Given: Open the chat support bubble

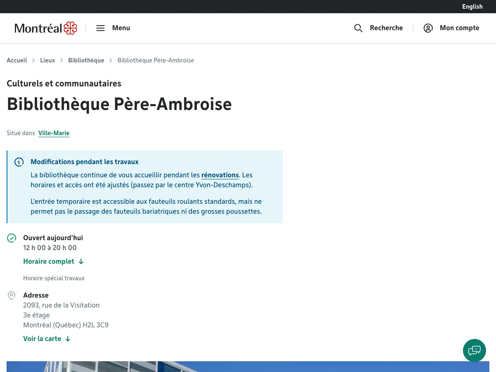Looking at the screenshot, I should pyautogui.click(x=474, y=351).
